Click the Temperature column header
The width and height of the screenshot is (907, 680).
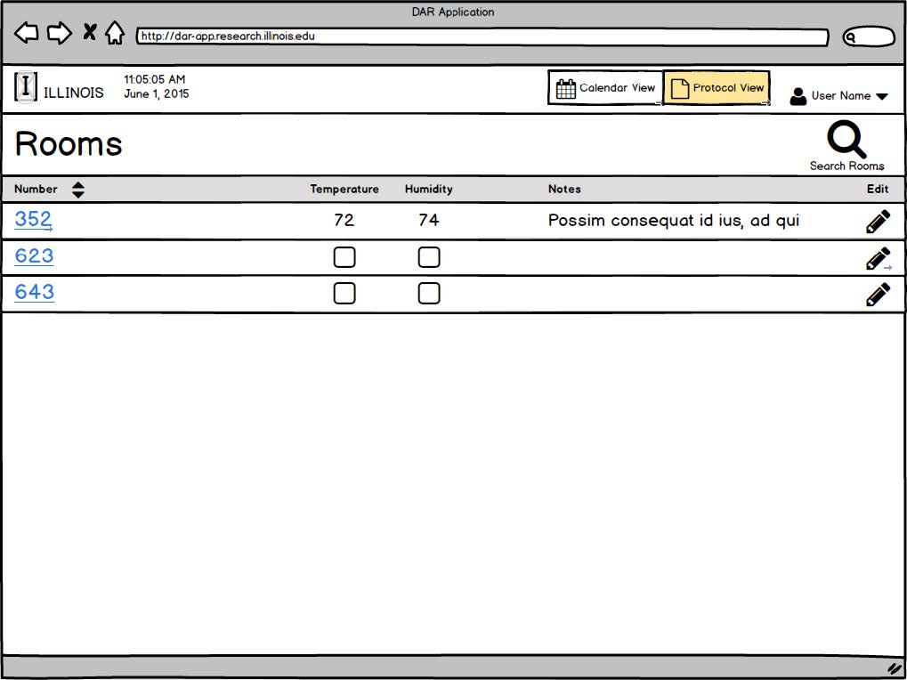click(x=344, y=189)
